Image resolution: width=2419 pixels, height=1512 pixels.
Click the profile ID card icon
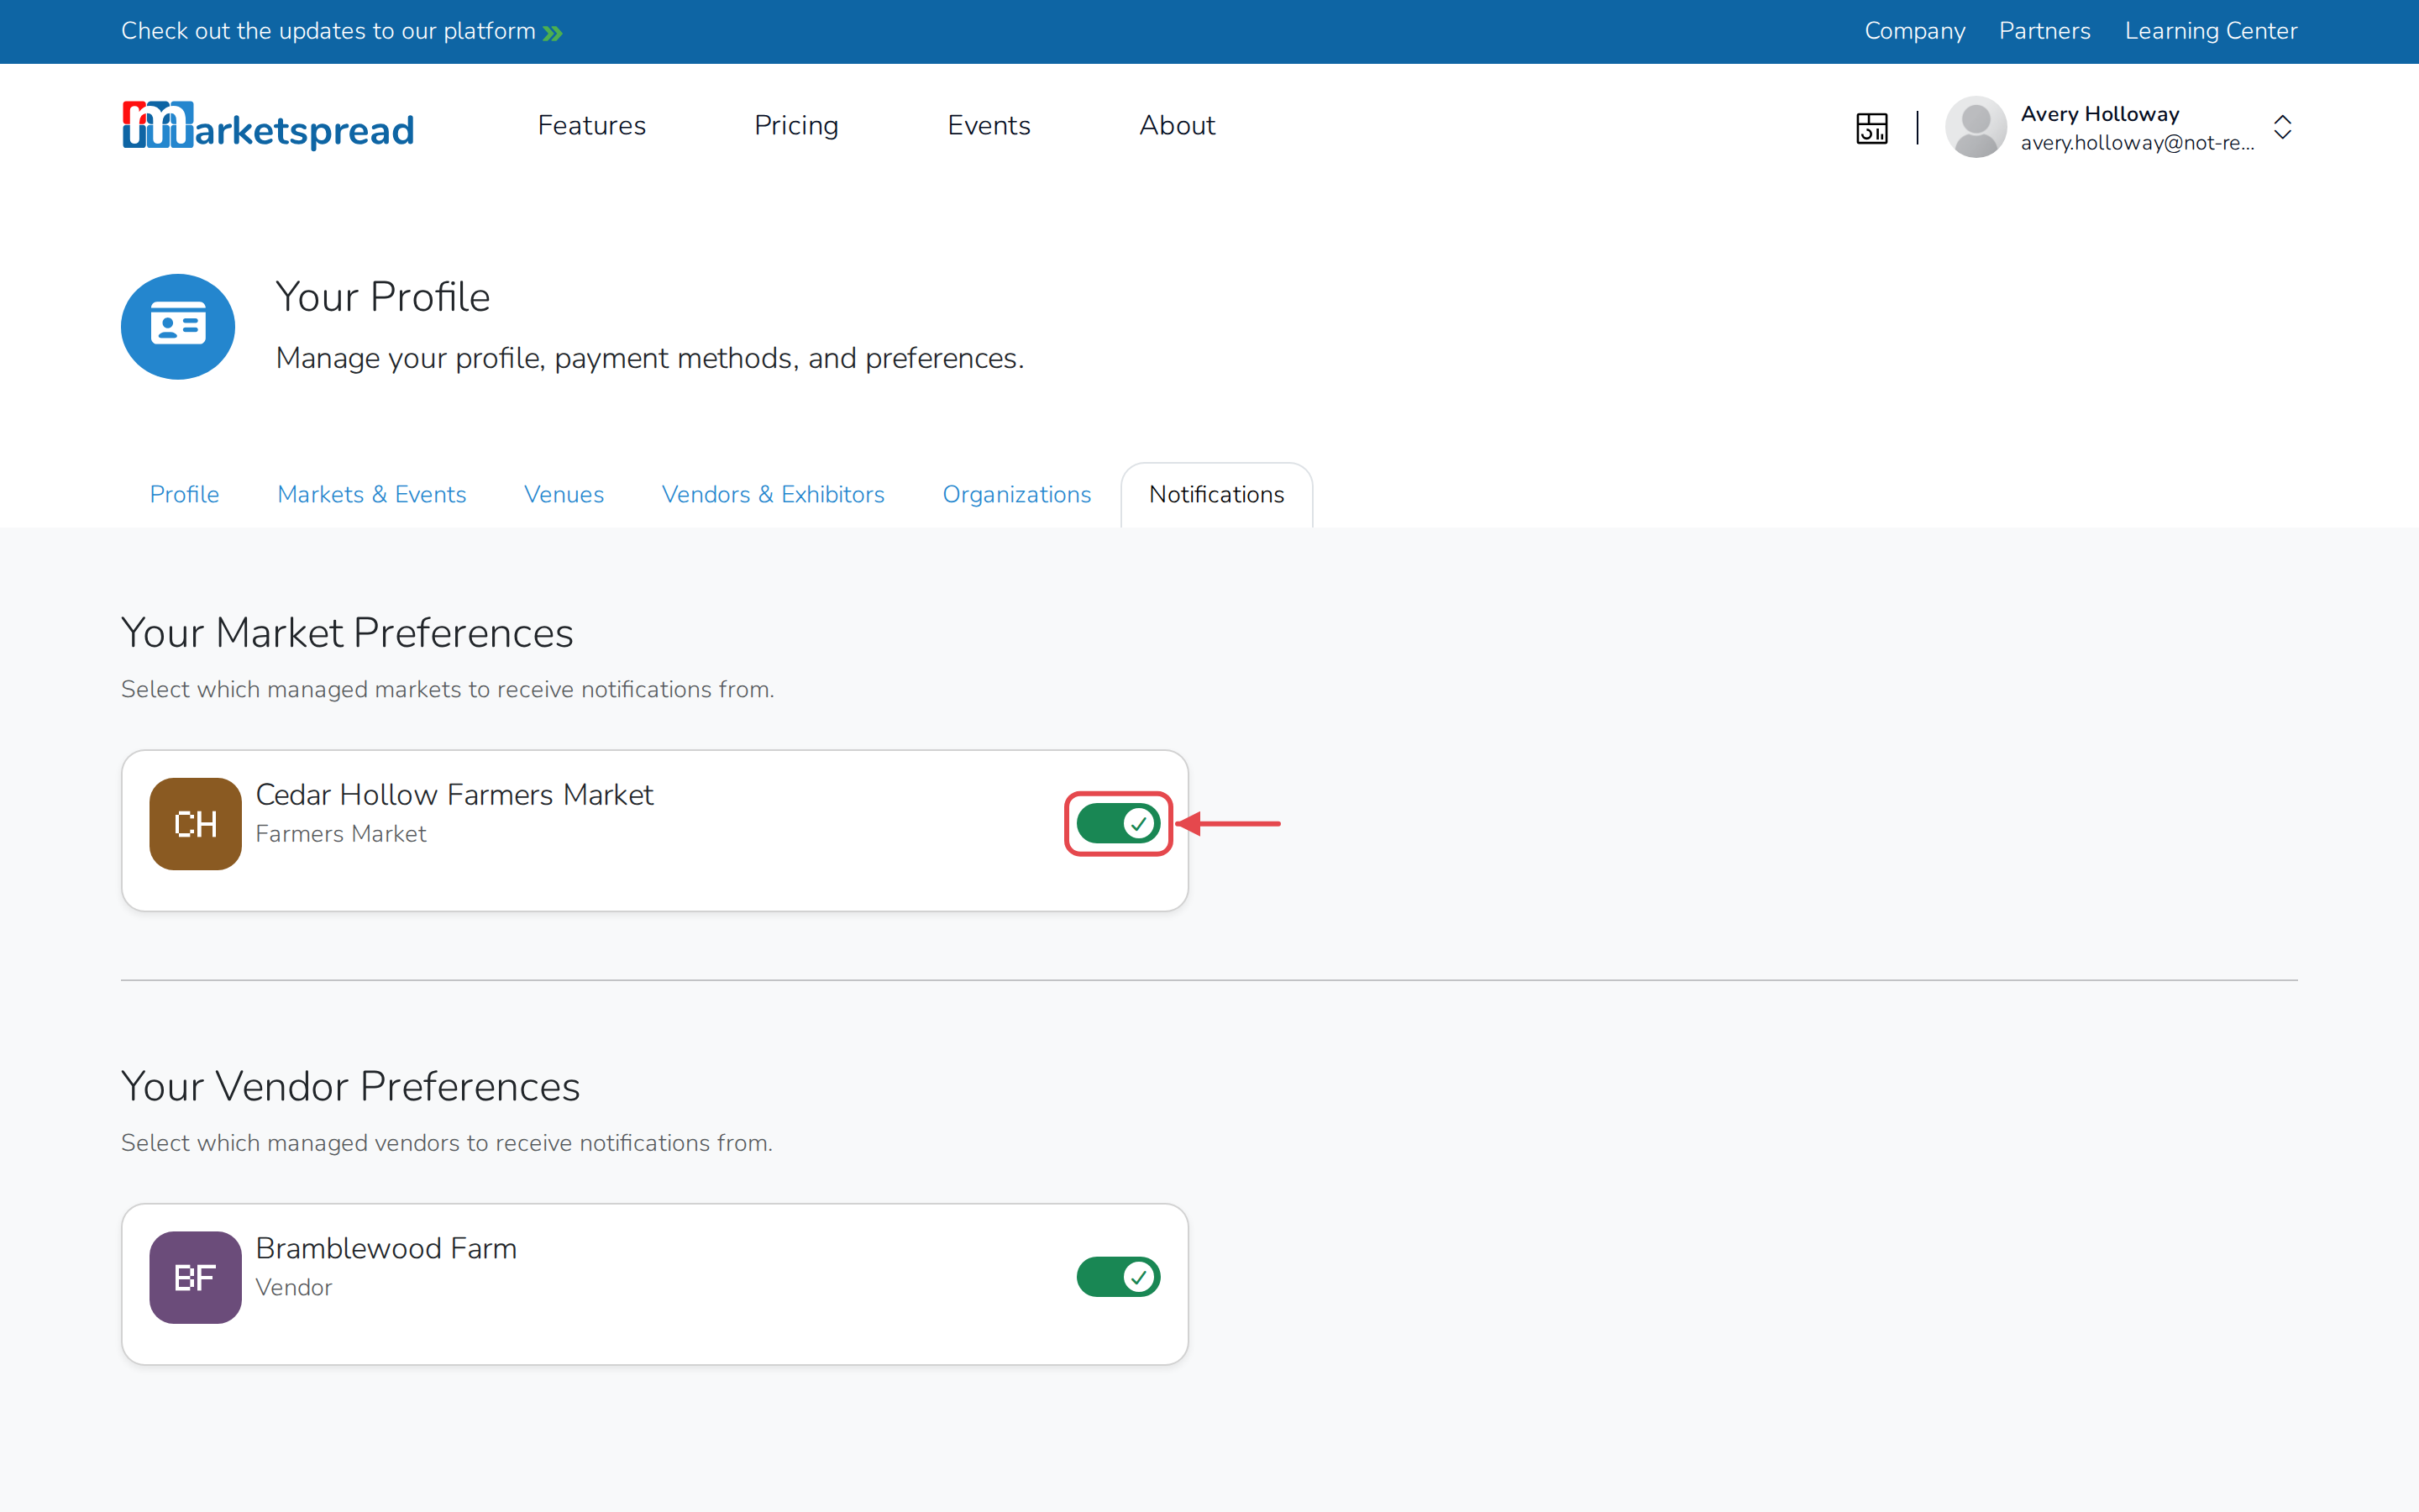178,326
